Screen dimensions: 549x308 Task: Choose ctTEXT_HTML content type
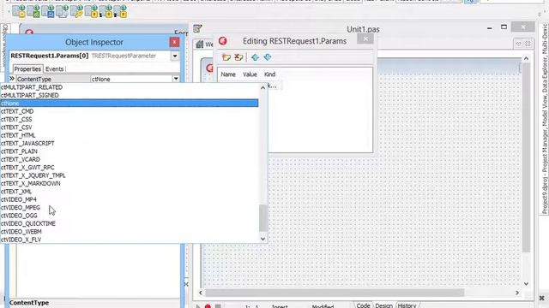pos(130,135)
